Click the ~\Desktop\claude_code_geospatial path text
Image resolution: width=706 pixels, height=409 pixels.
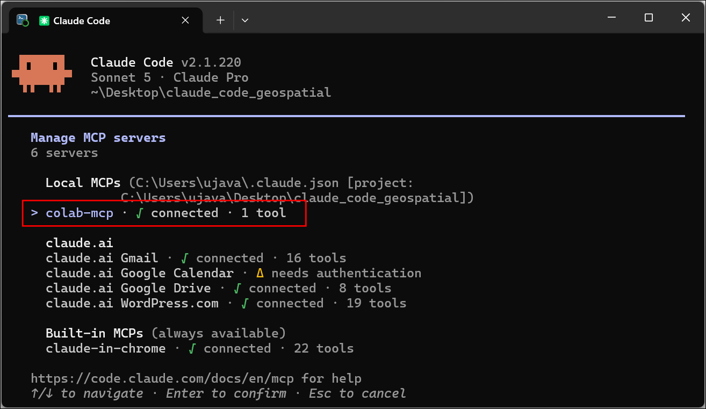(x=211, y=93)
